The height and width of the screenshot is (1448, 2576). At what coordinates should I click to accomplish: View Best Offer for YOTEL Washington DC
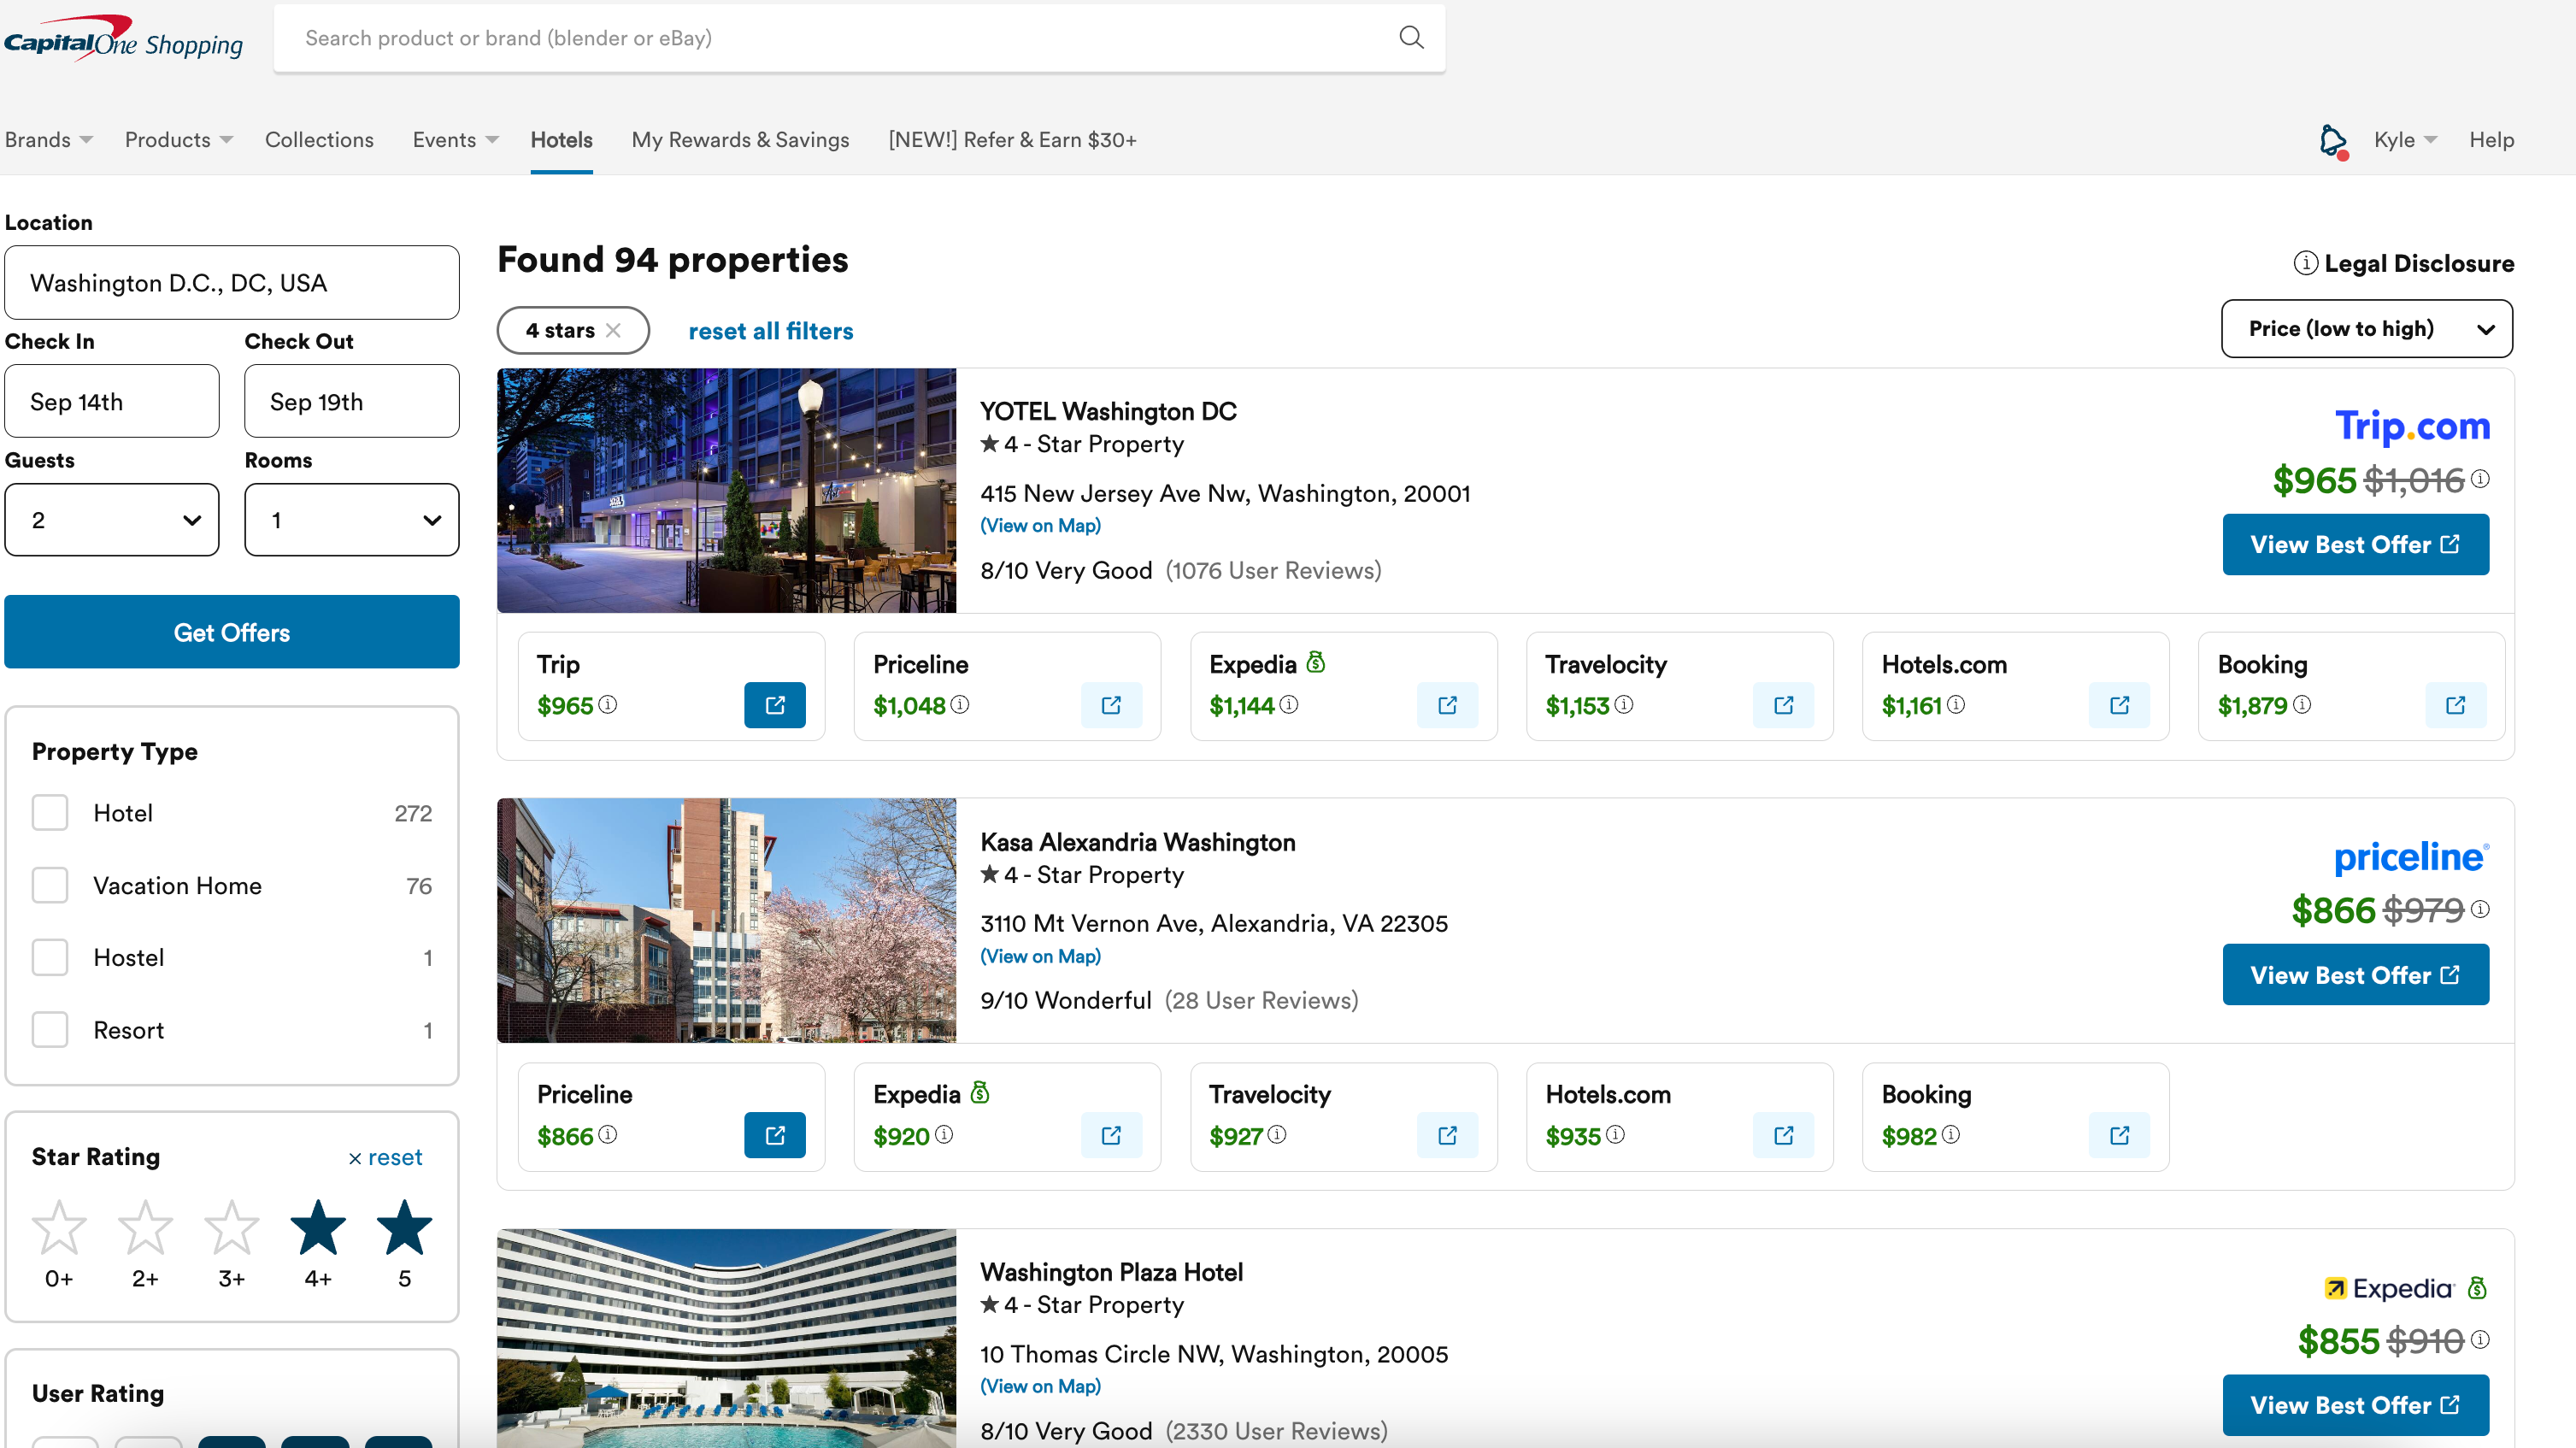2355,544
